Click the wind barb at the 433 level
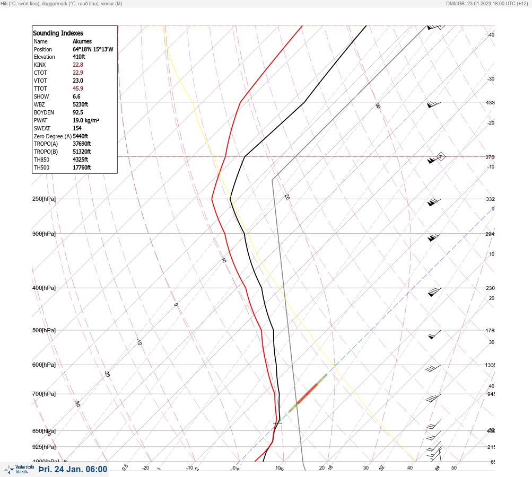The image size is (532, 477). point(434,105)
